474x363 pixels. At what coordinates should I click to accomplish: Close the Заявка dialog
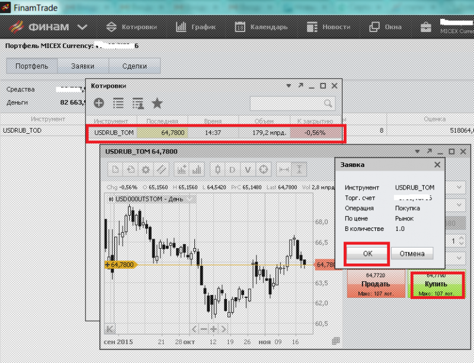tap(437, 165)
